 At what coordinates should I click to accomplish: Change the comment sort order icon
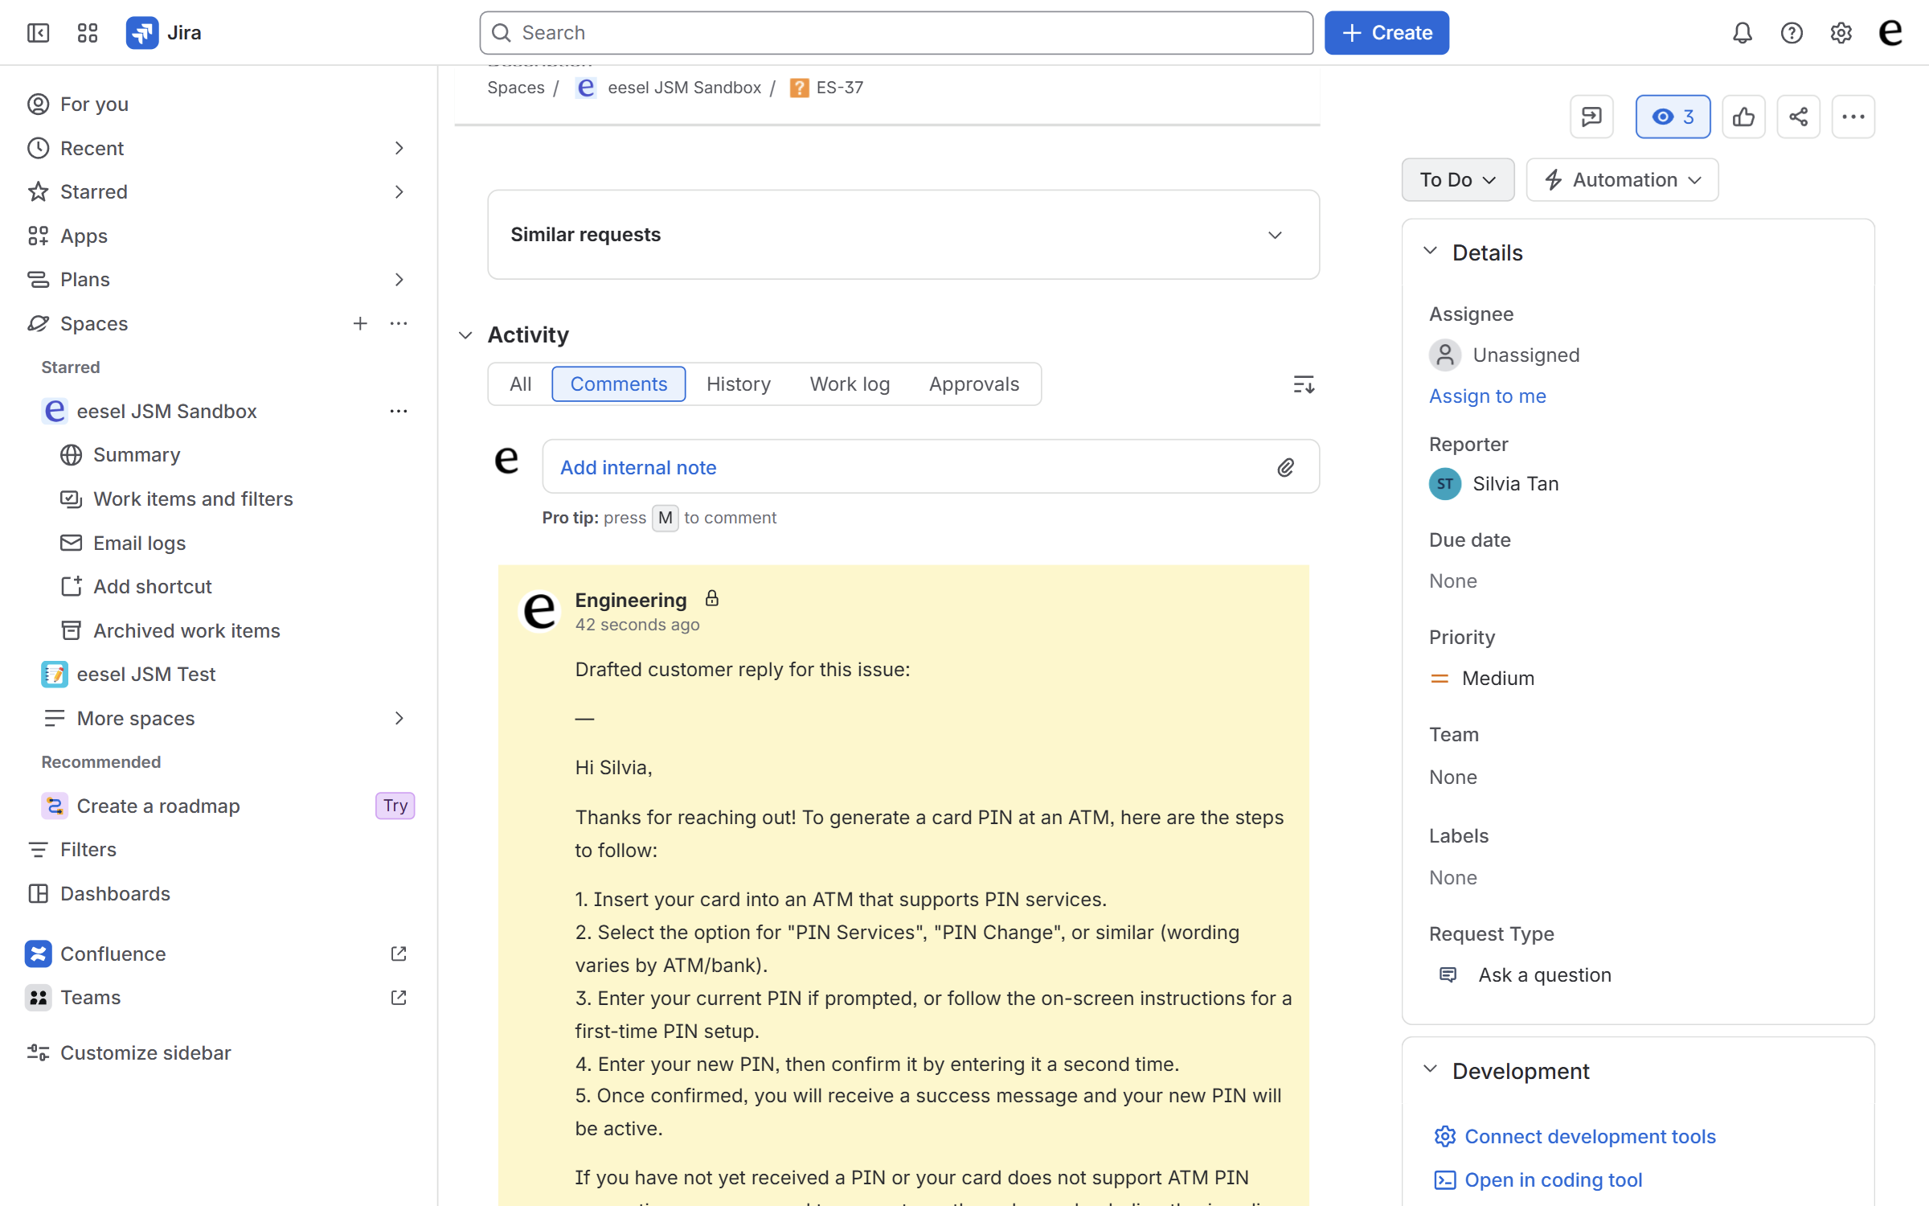click(1304, 384)
